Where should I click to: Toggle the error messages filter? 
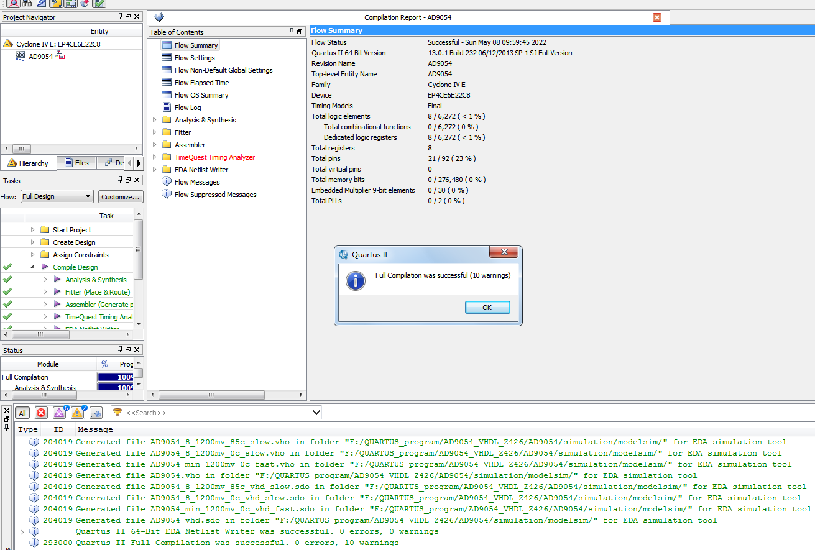[41, 413]
